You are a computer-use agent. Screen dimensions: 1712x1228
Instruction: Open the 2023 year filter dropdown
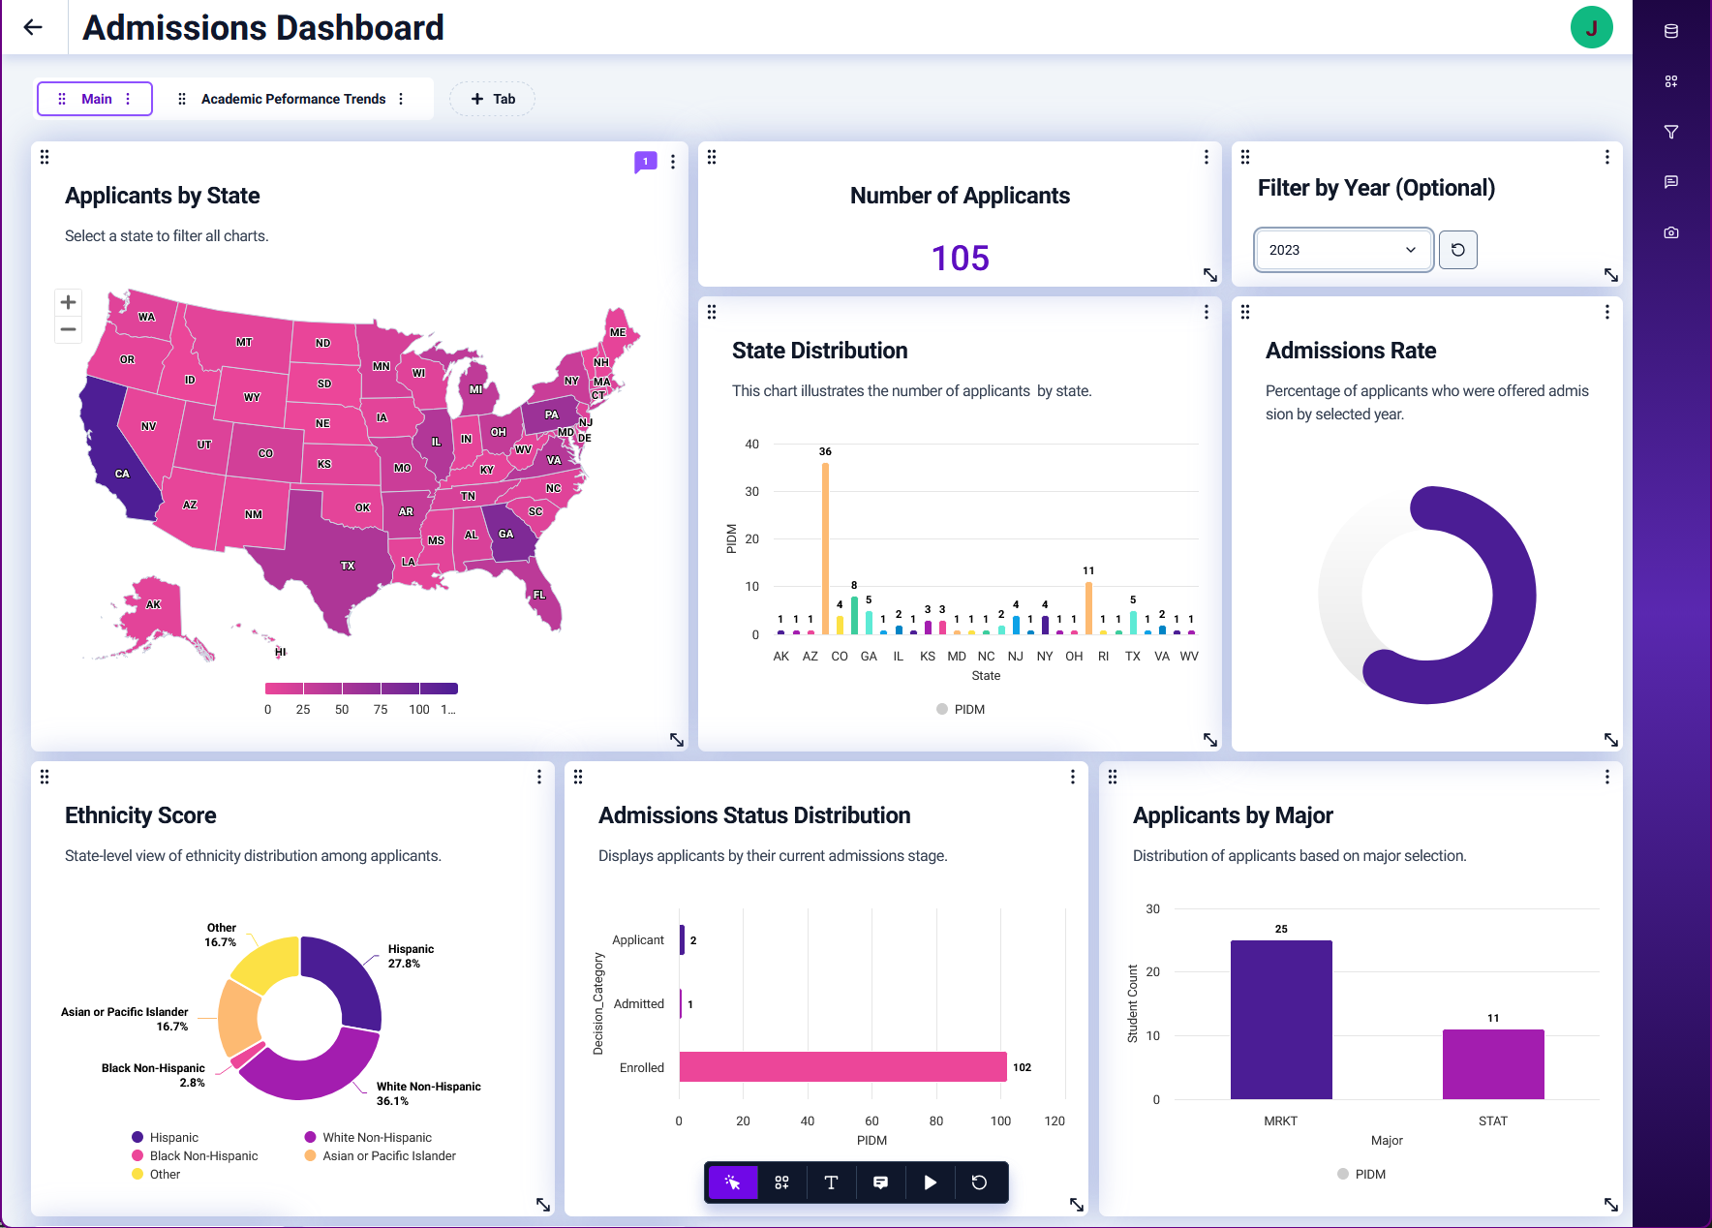pos(1342,250)
